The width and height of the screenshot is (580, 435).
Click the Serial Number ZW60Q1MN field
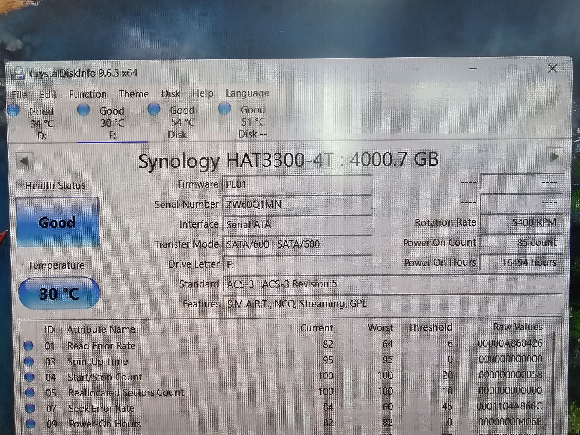pos(297,204)
